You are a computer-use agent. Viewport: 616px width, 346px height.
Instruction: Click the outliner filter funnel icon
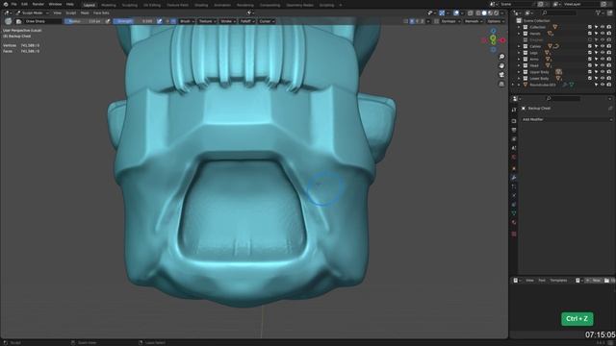tap(599, 12)
